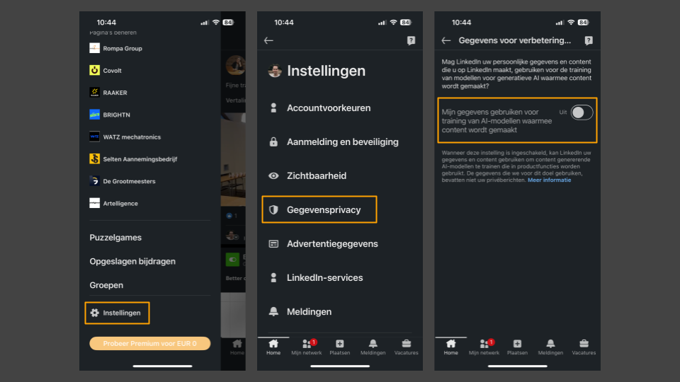Click Probeer Premium voor EUR 0 button
The image size is (680, 382).
[x=149, y=344]
